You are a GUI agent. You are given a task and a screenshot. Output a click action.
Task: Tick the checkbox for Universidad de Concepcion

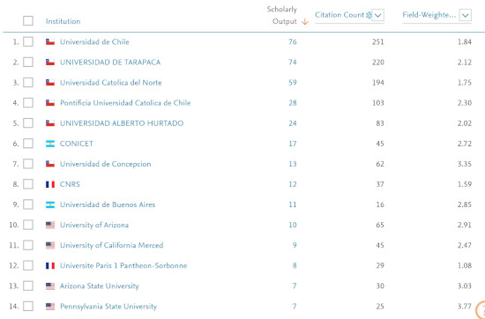tap(28, 164)
